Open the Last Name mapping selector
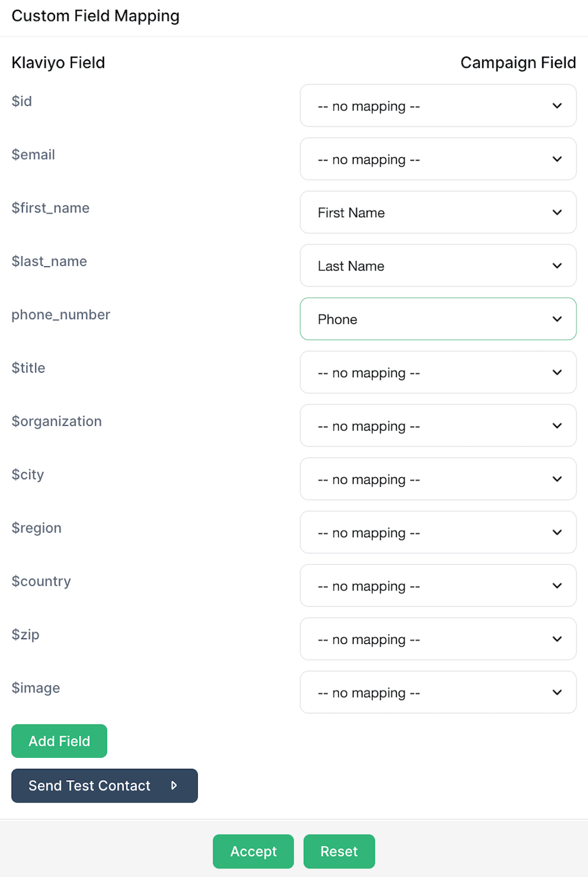Image resolution: width=588 pixels, height=877 pixels. coord(438,266)
